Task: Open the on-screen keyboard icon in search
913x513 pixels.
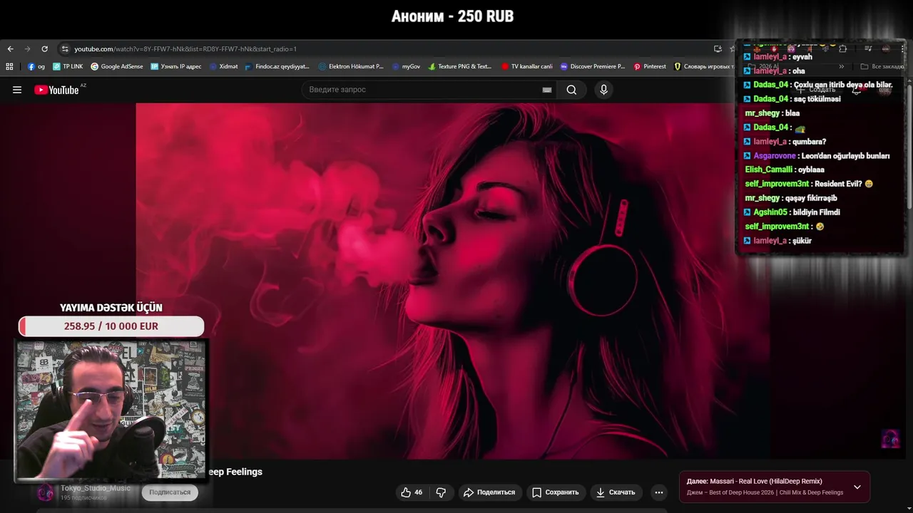Action: 547,90
